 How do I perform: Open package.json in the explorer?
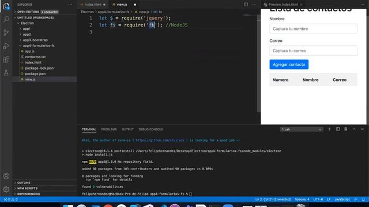pos(45,74)
